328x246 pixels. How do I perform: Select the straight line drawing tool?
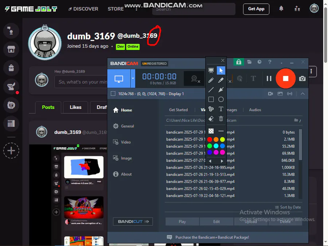point(211,90)
